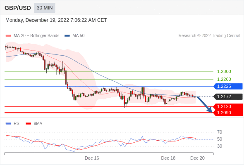Screen dimensions: 244x165
Task: Click the RSI 30 level label
Action: [x=220, y=146]
